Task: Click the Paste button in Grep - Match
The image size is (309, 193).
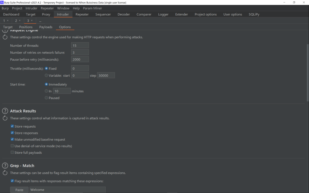Action: point(19,190)
